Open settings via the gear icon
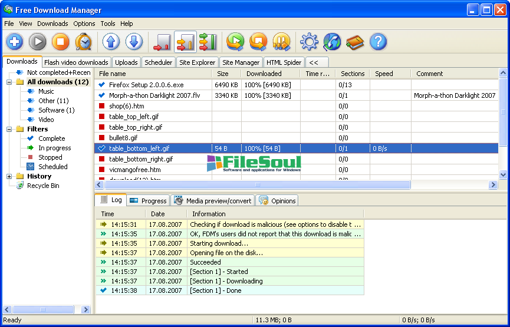 click(x=309, y=42)
